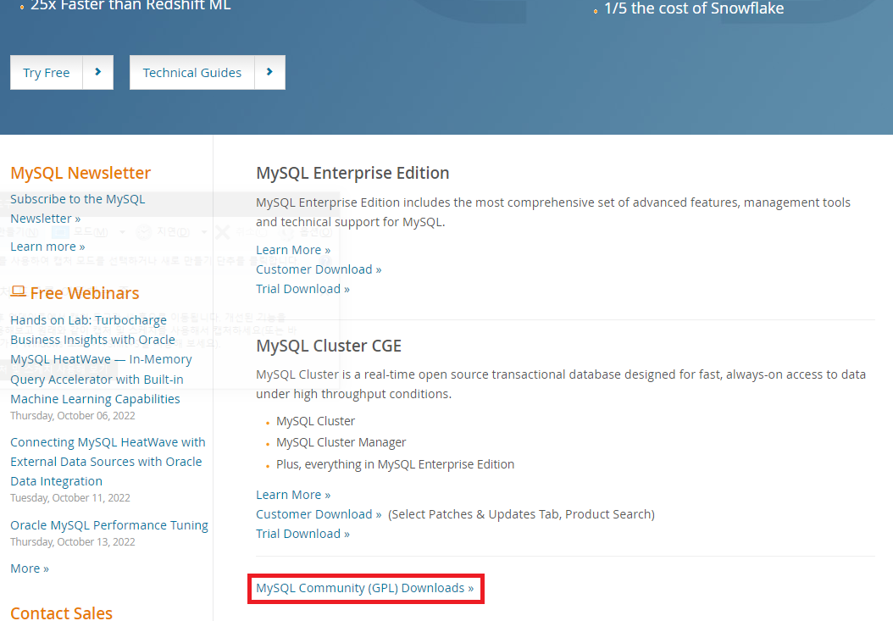Select 'Plus, everything in MySQL Enterprise Edition' text
This screenshot has width=893, height=621.
(396, 464)
